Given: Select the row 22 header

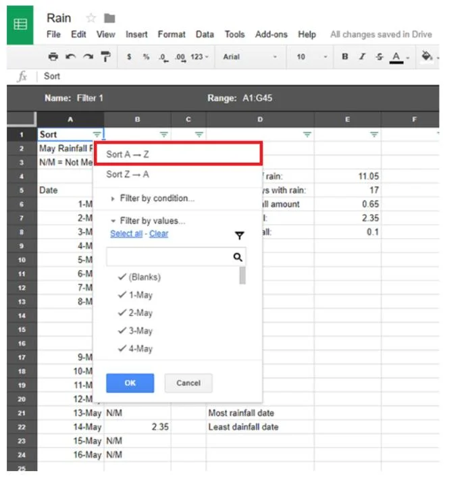Looking at the screenshot, I should 22,427.
